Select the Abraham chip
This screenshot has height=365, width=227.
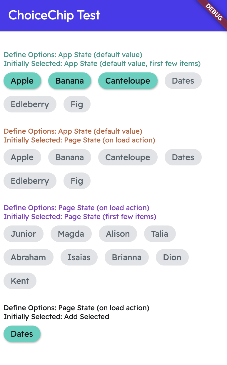tap(28, 257)
